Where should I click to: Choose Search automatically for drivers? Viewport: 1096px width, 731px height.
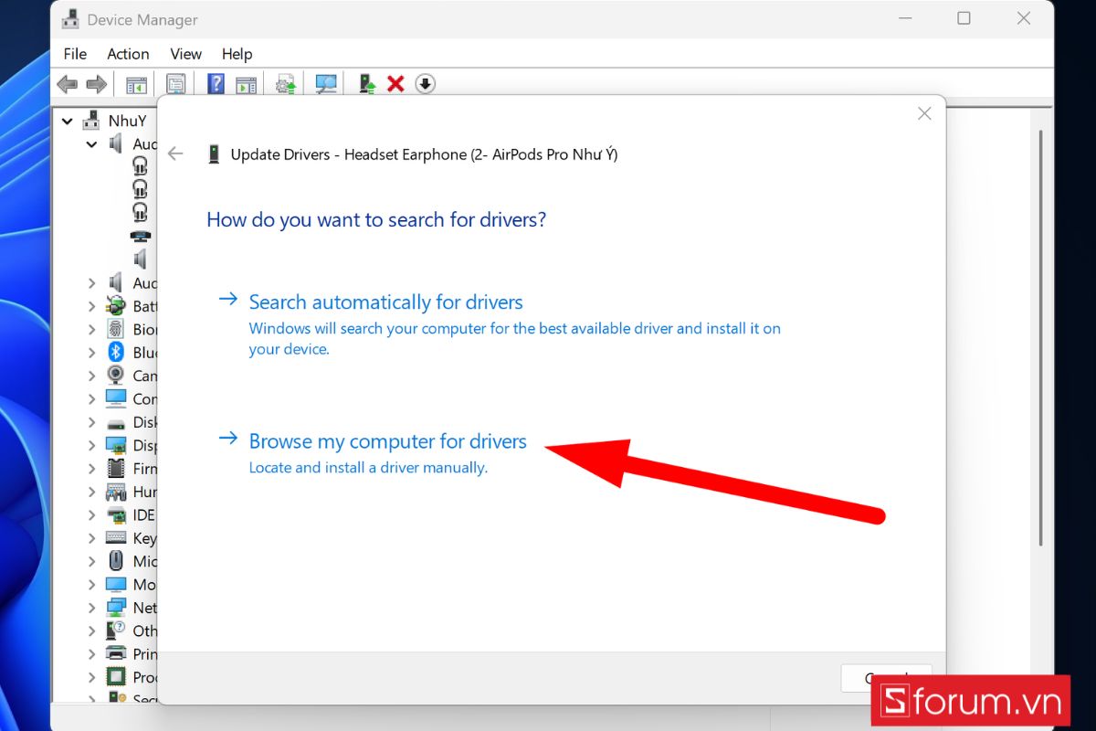coord(385,302)
